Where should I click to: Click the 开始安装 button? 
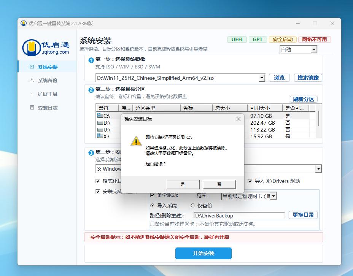203,253
